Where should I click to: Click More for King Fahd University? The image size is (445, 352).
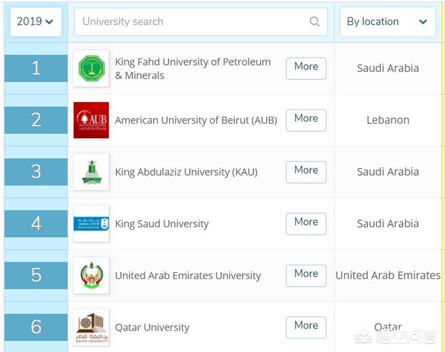pyautogui.click(x=306, y=68)
